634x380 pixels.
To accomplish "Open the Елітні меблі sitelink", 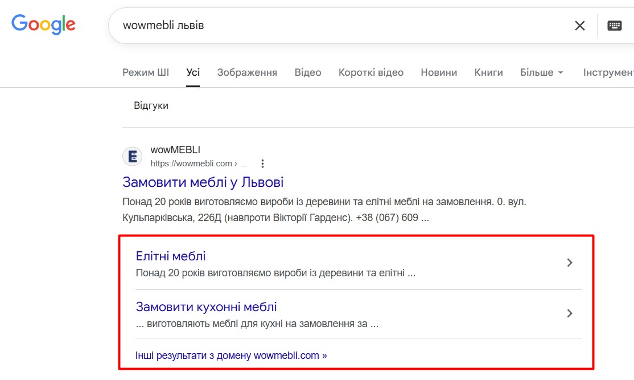I will pos(171,256).
